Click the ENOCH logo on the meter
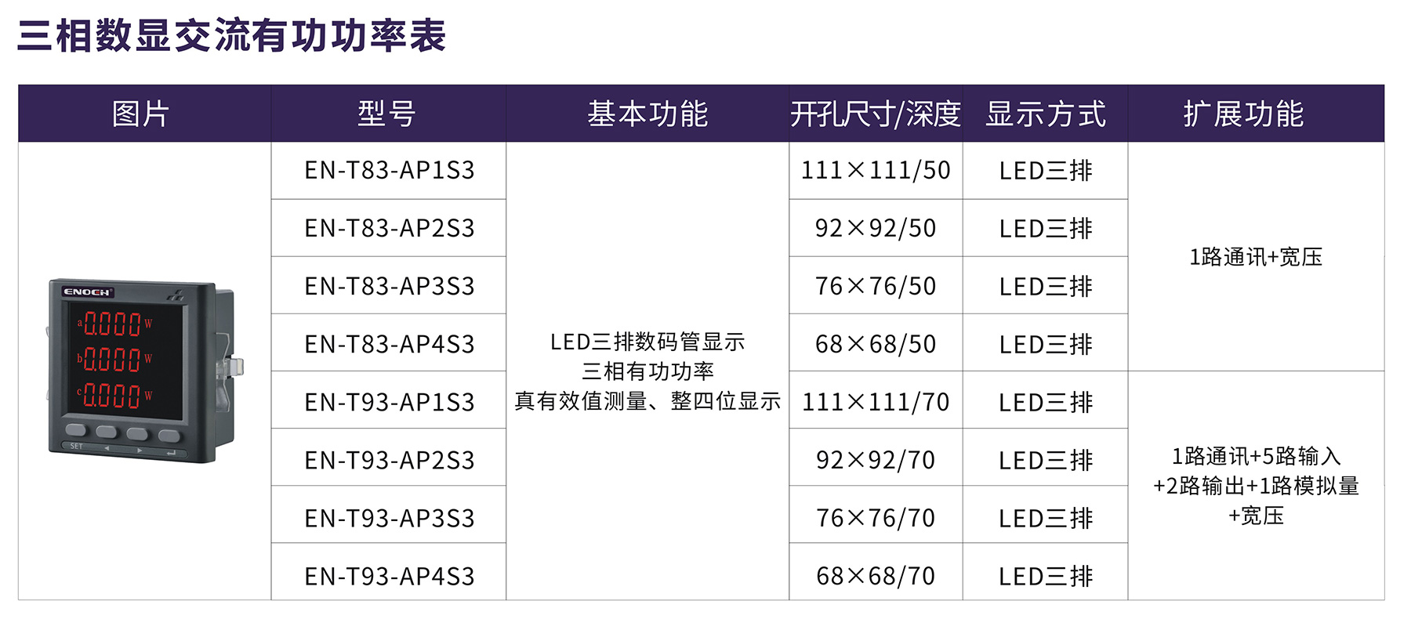The width and height of the screenshot is (1411, 619). [x=87, y=292]
